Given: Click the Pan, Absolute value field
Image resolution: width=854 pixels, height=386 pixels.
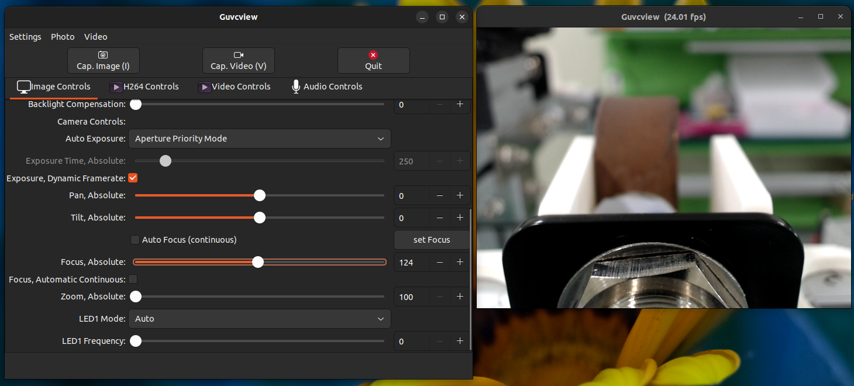Looking at the screenshot, I should pyautogui.click(x=412, y=195).
